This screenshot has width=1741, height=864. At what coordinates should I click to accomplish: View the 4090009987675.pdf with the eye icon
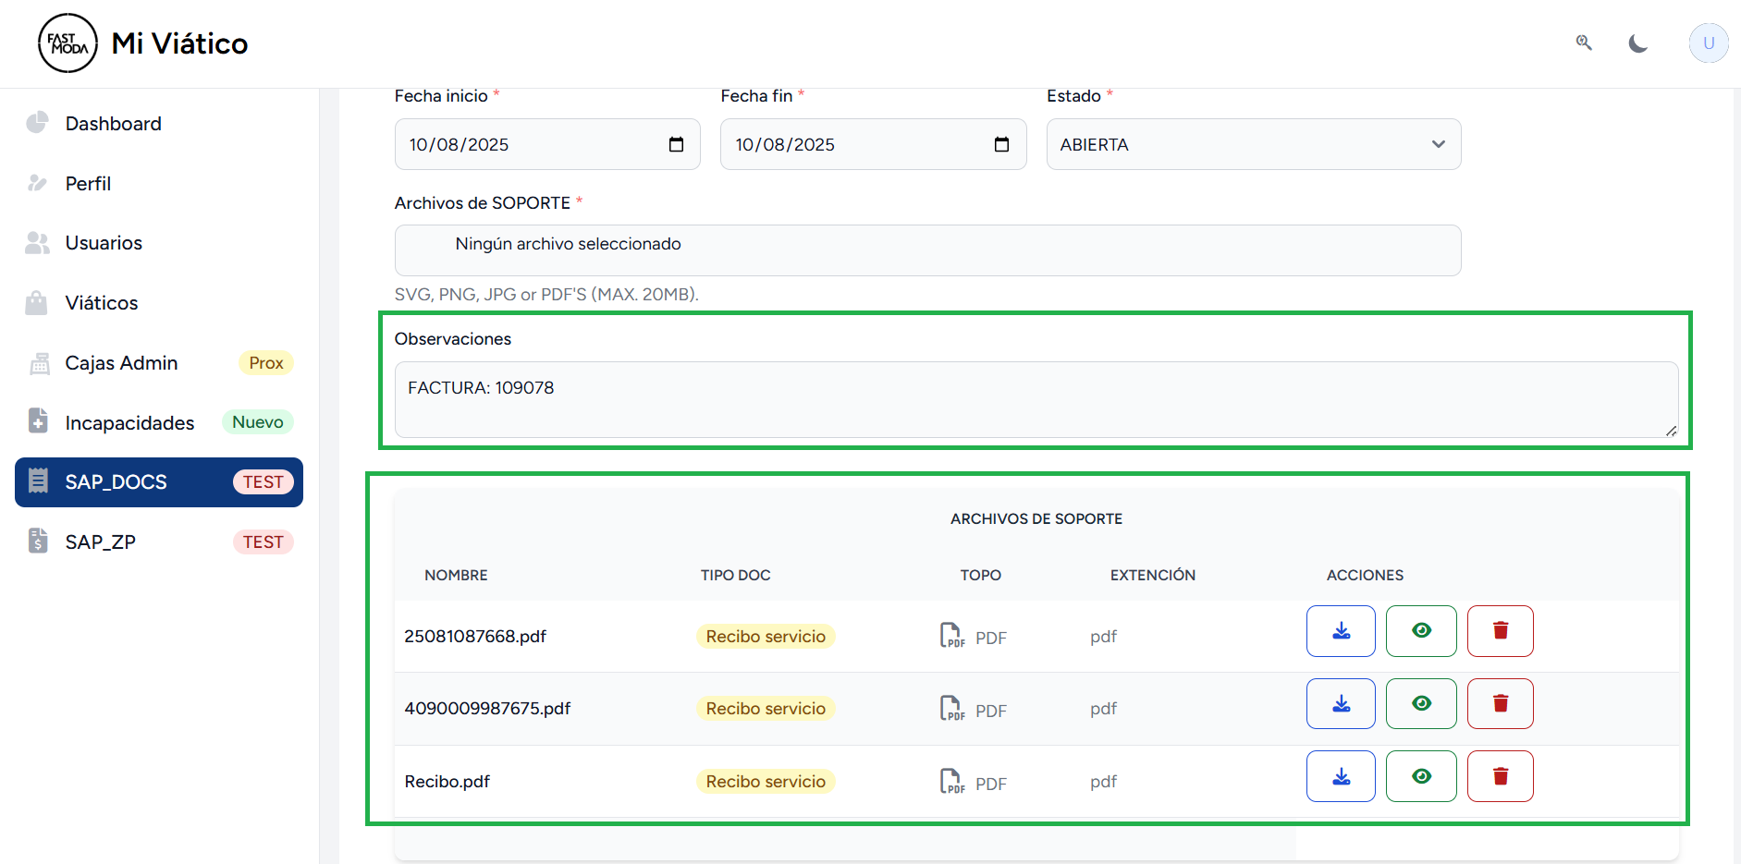(x=1420, y=704)
